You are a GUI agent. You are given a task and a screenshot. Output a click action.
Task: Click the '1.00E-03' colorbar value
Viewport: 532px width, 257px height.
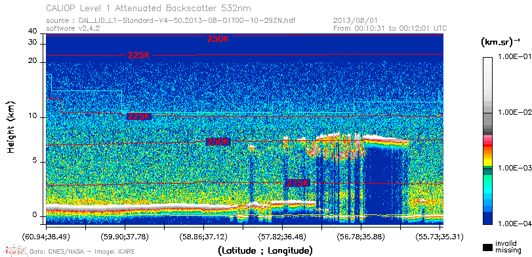pos(515,168)
